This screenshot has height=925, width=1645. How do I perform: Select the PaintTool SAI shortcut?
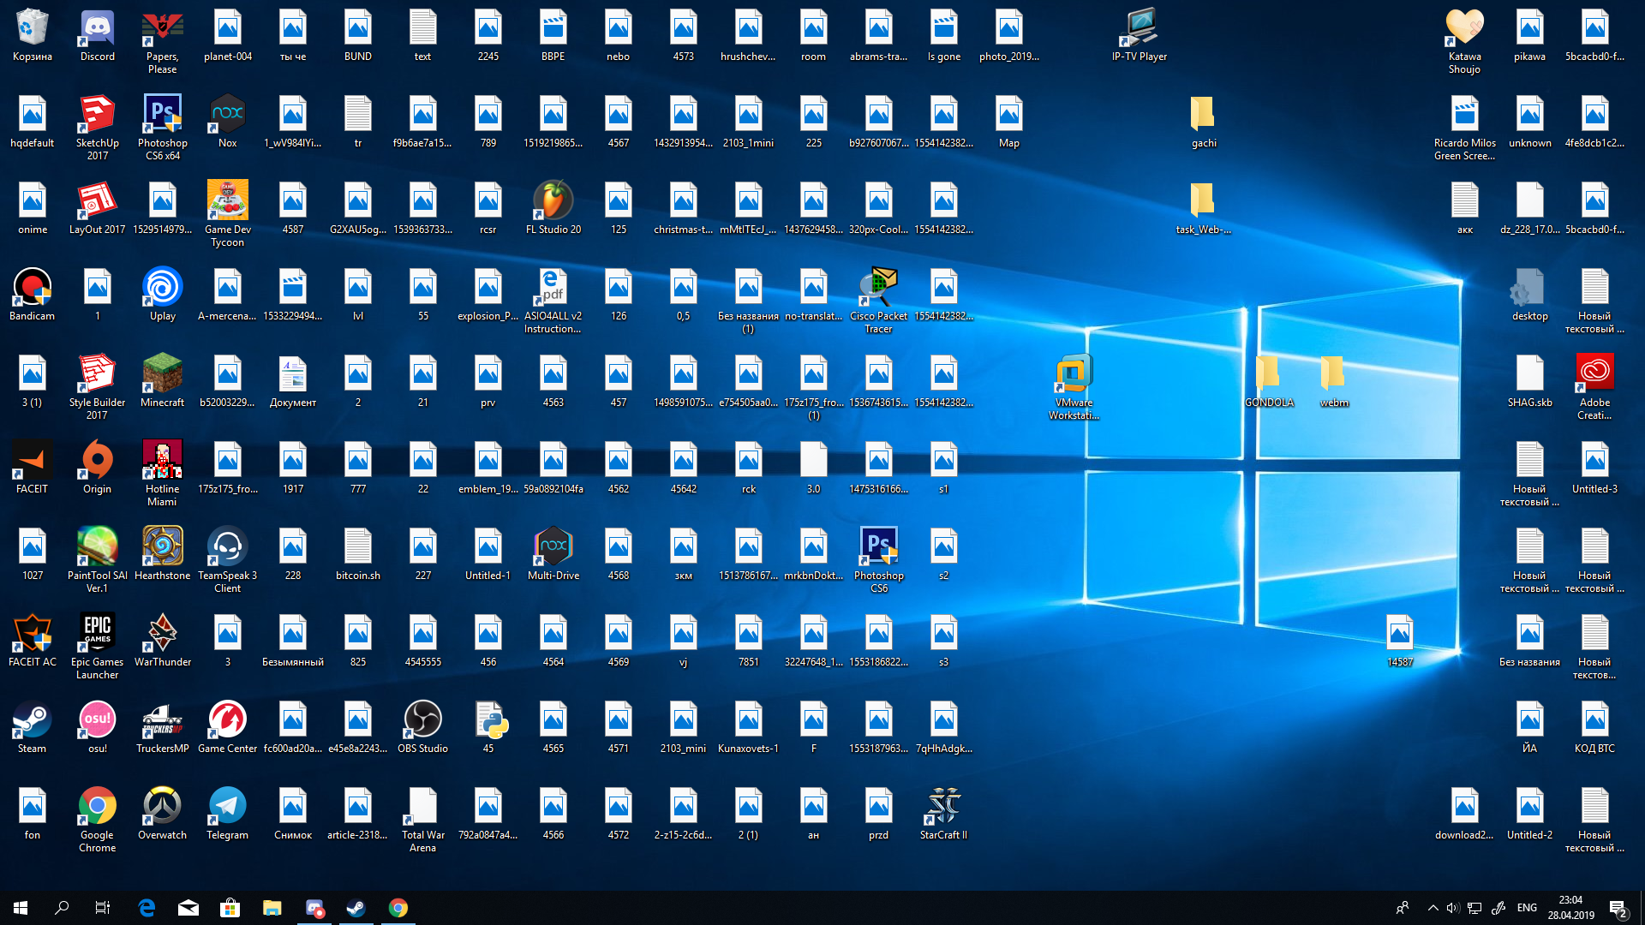point(98,561)
